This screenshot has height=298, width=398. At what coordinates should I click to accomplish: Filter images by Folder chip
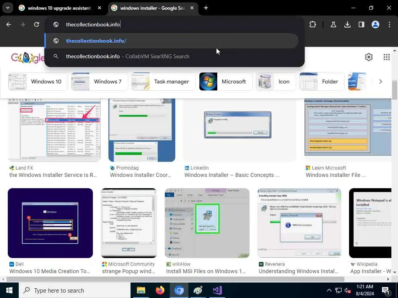pyautogui.click(x=322, y=81)
